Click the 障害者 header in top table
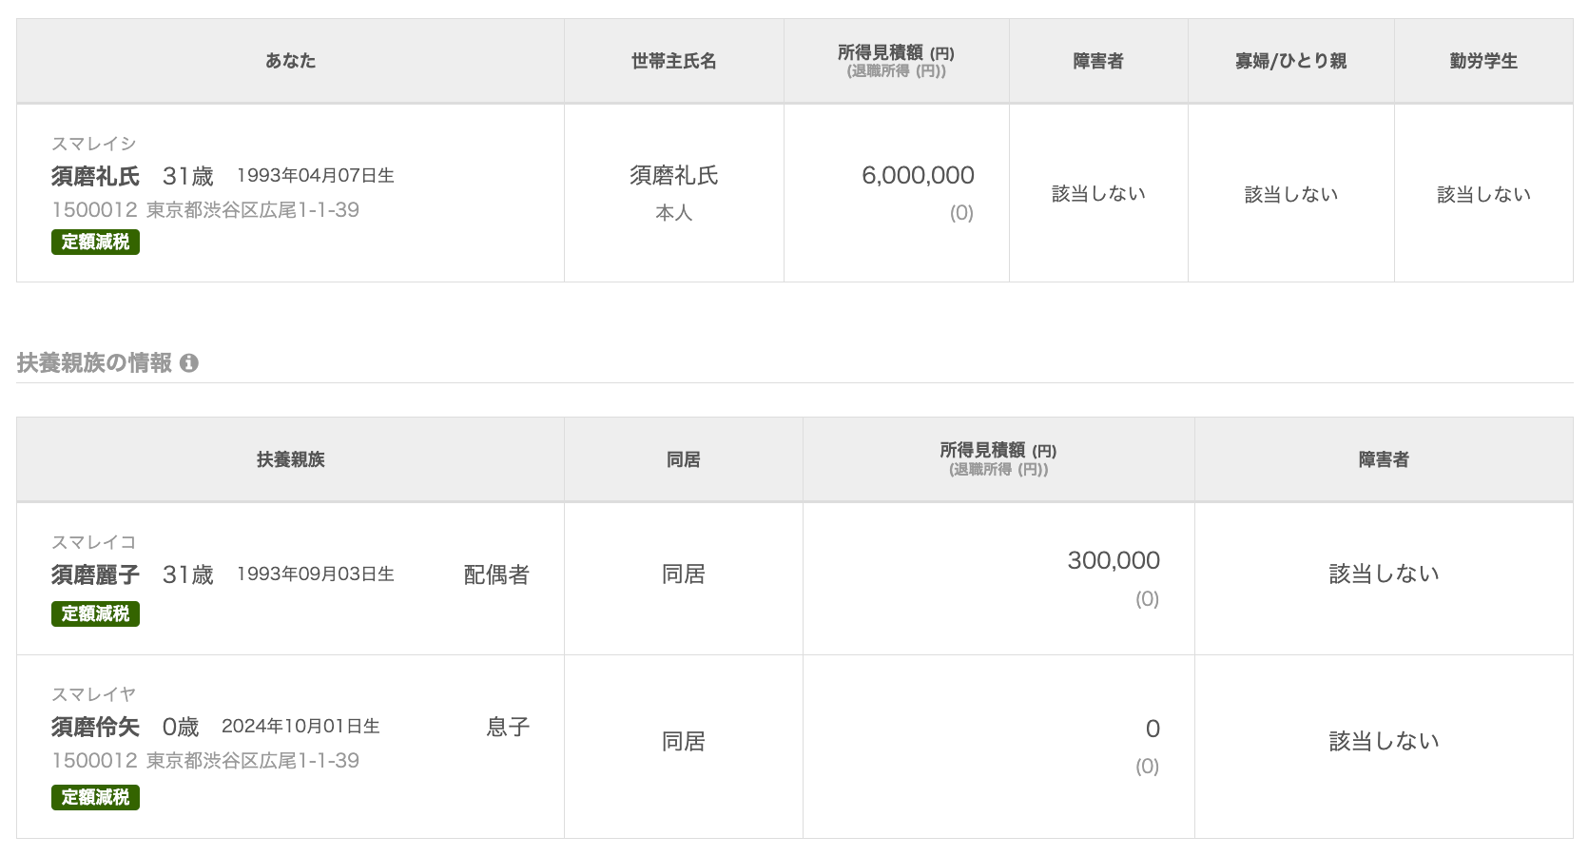1589x856 pixels. click(1098, 61)
